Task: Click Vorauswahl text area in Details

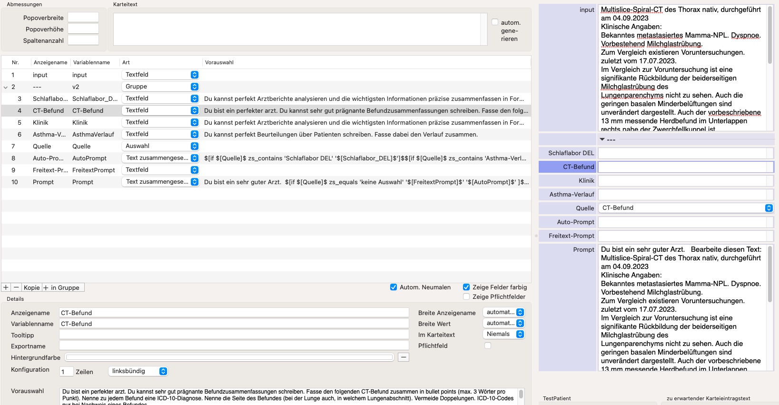Action: (289, 396)
